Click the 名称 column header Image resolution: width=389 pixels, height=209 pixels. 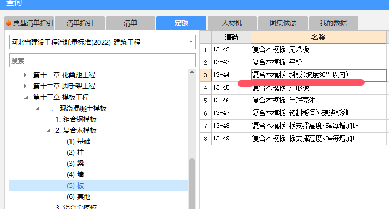coord(319,37)
